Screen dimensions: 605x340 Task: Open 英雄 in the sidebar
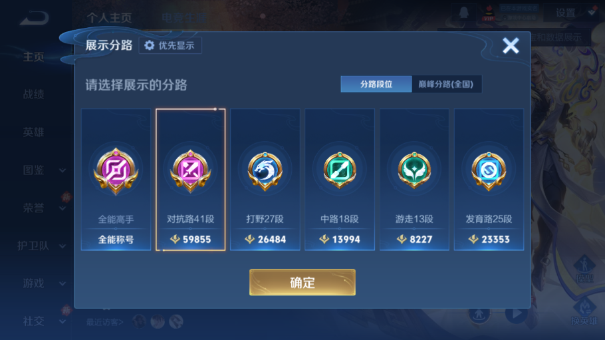[33, 132]
